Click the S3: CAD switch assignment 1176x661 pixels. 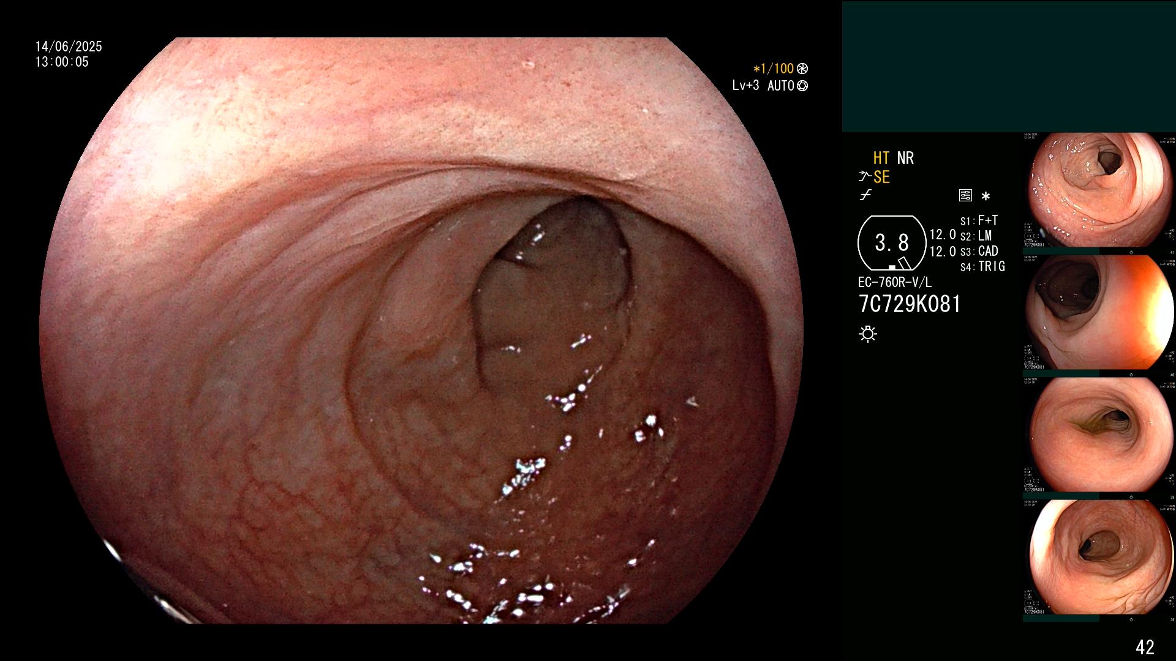click(979, 251)
